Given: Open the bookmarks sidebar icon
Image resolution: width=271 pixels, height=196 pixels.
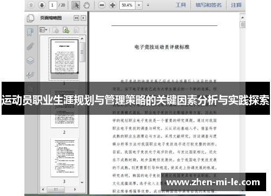Looking at the screenshot, I should pyautogui.click(x=30, y=32).
